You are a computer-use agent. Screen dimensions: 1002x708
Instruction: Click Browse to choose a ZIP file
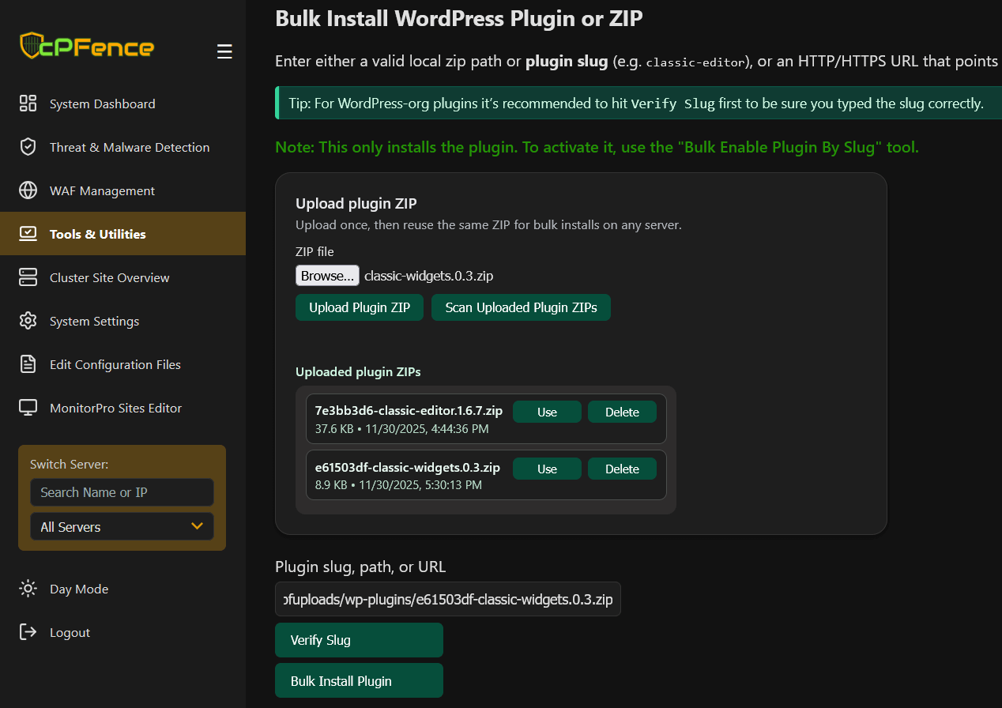pyautogui.click(x=327, y=275)
